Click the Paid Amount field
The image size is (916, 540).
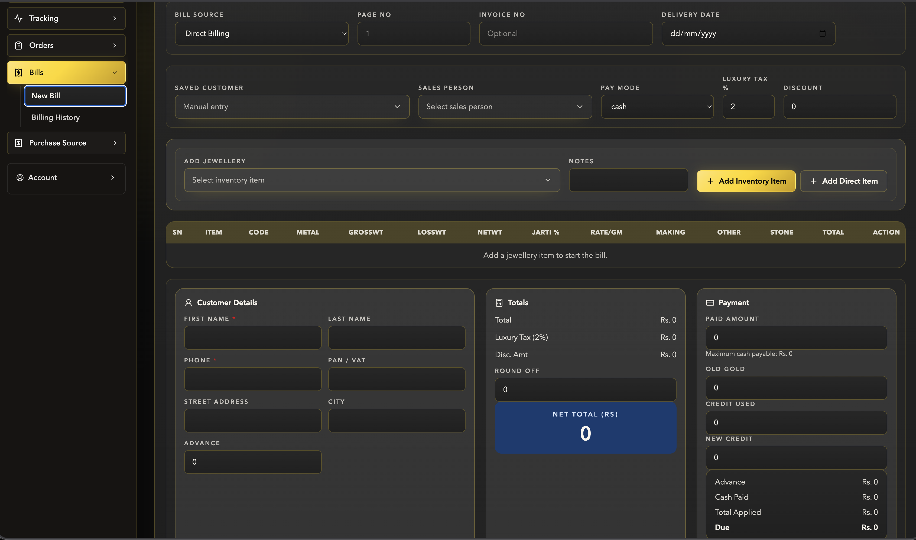pyautogui.click(x=796, y=338)
